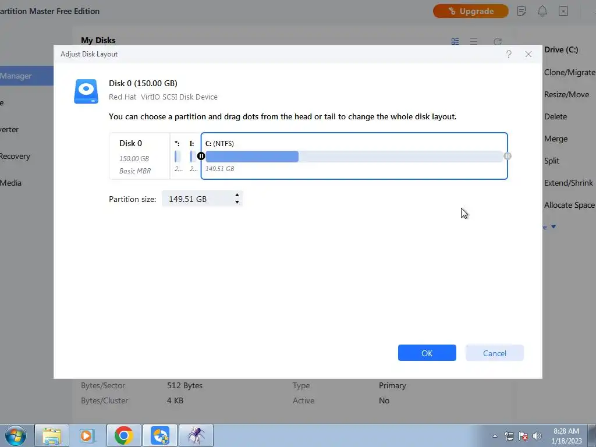Open the Recovery sidebar item

point(15,156)
